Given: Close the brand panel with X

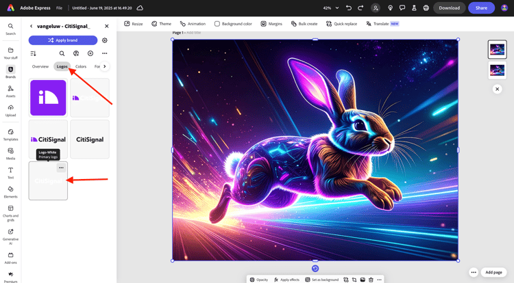Looking at the screenshot, I should pos(106,26).
